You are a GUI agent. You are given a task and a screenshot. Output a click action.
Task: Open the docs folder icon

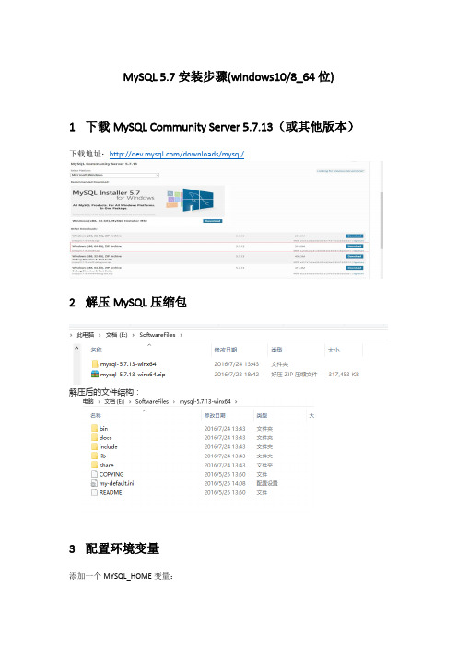tap(95, 437)
